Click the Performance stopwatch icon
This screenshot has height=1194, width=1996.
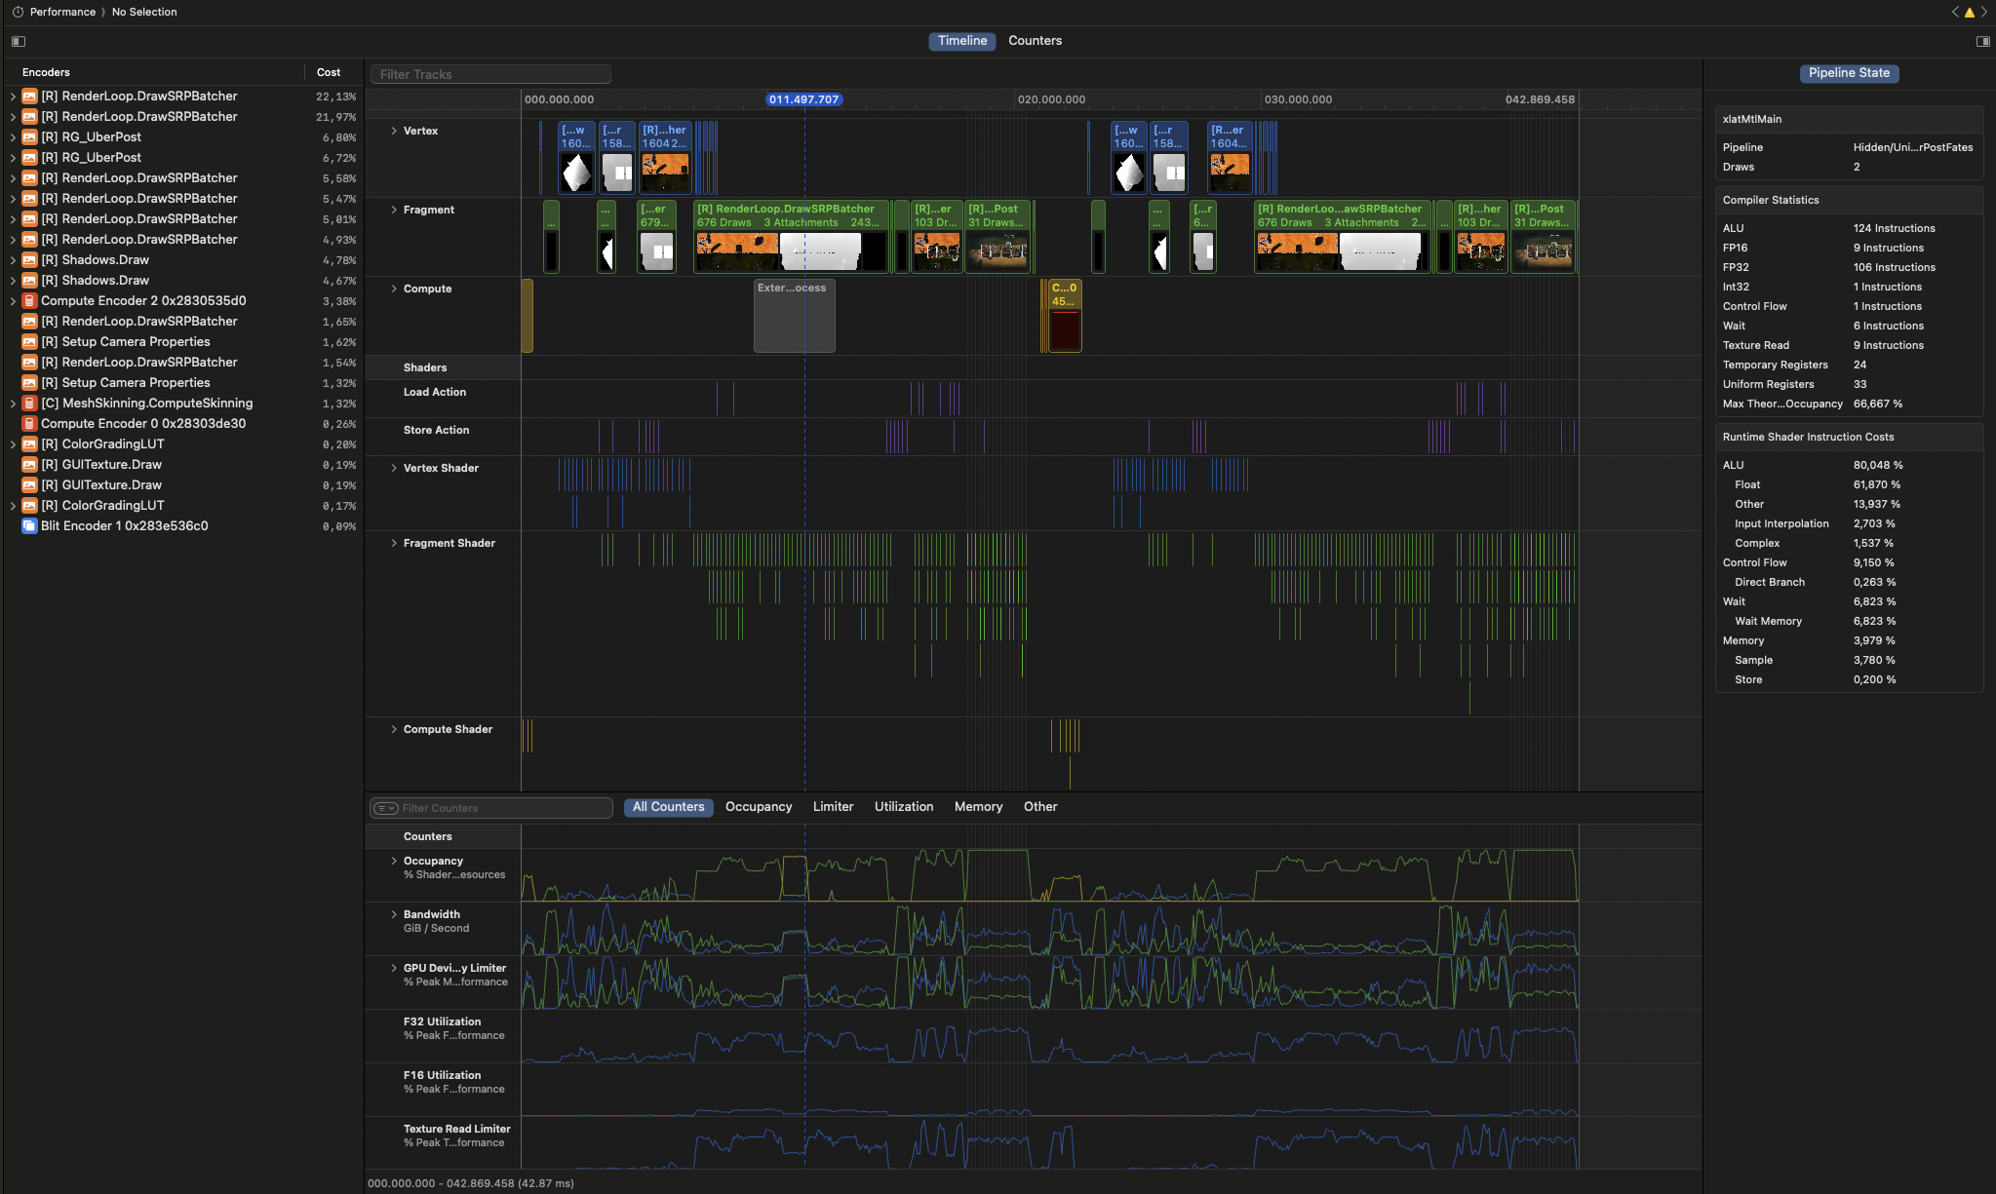coord(18,12)
